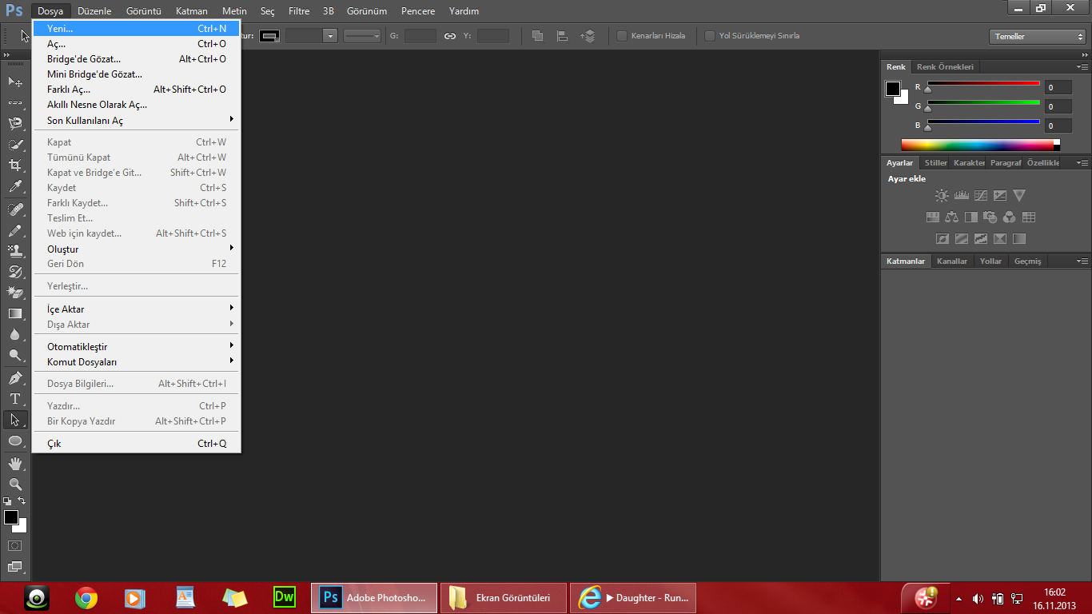The image size is (1092, 614).
Task: Open the stroke line style dropdown
Action: click(x=362, y=36)
